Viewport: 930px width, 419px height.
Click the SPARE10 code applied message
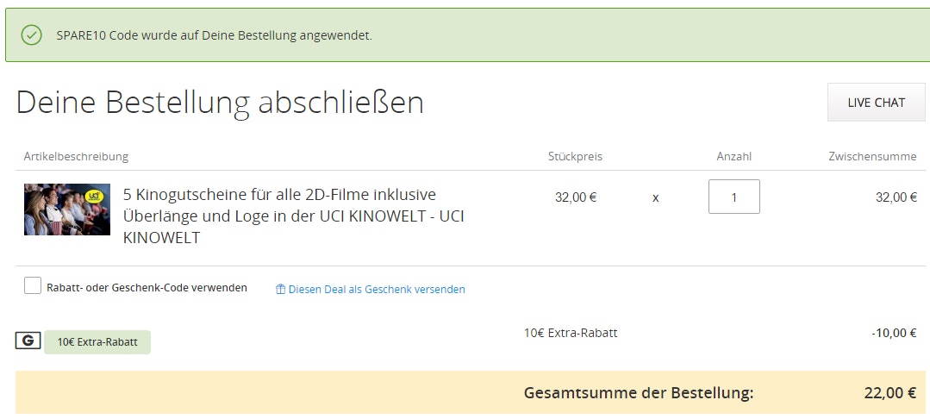pyautogui.click(x=214, y=35)
